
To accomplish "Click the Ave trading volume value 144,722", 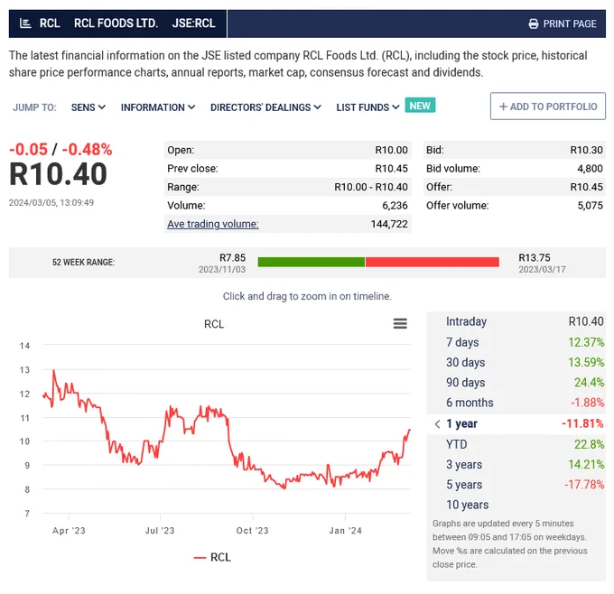I will [389, 224].
